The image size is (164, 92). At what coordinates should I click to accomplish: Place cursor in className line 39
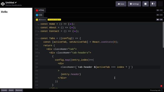pyautogui.click(x=97, y=67)
